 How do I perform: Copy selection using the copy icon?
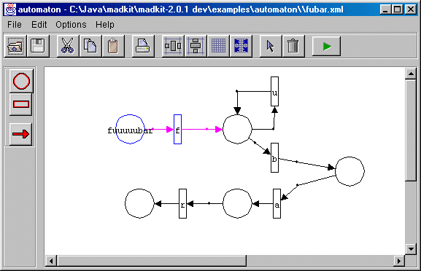(90, 46)
